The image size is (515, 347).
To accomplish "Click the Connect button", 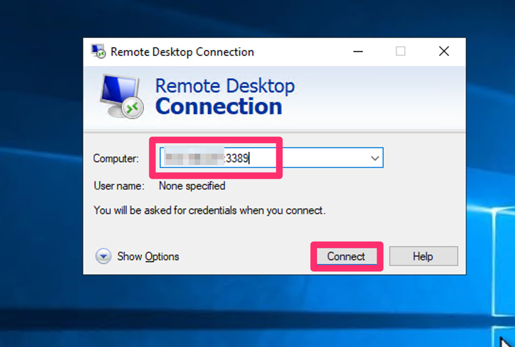I will tap(346, 256).
